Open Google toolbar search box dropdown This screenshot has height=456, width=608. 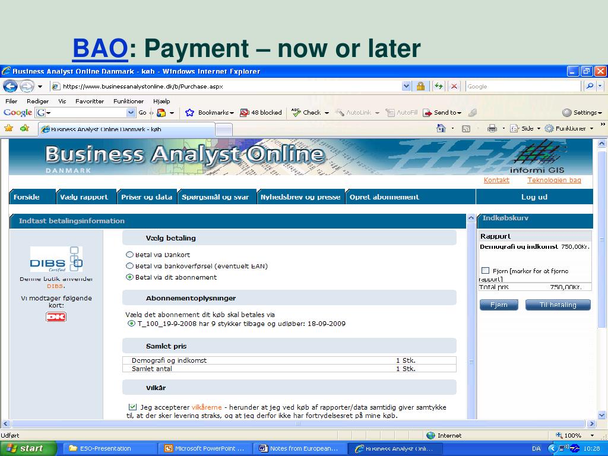[131, 112]
